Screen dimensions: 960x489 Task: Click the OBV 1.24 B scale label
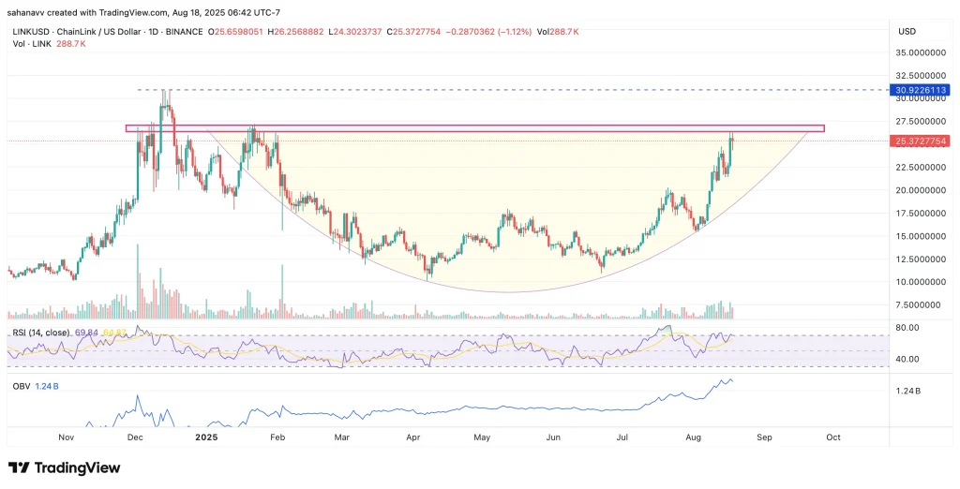tap(907, 391)
